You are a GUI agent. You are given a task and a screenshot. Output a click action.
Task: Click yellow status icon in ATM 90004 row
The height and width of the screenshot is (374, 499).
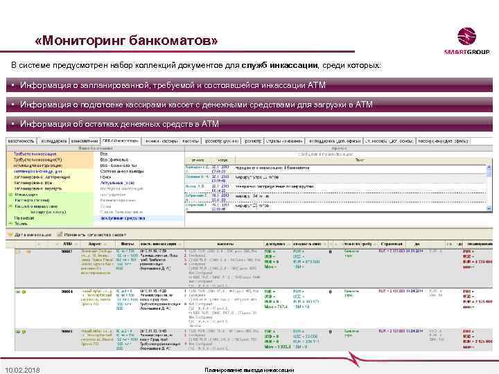pyautogui.click(x=24, y=292)
